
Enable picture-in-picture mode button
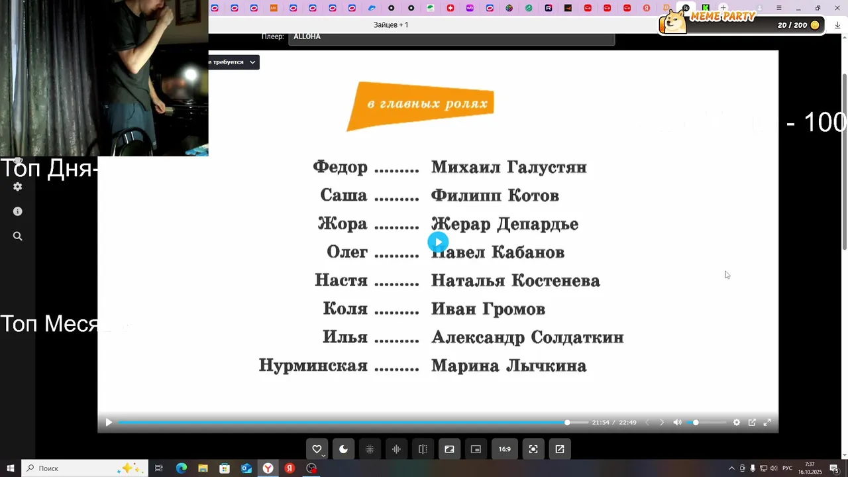click(x=476, y=449)
